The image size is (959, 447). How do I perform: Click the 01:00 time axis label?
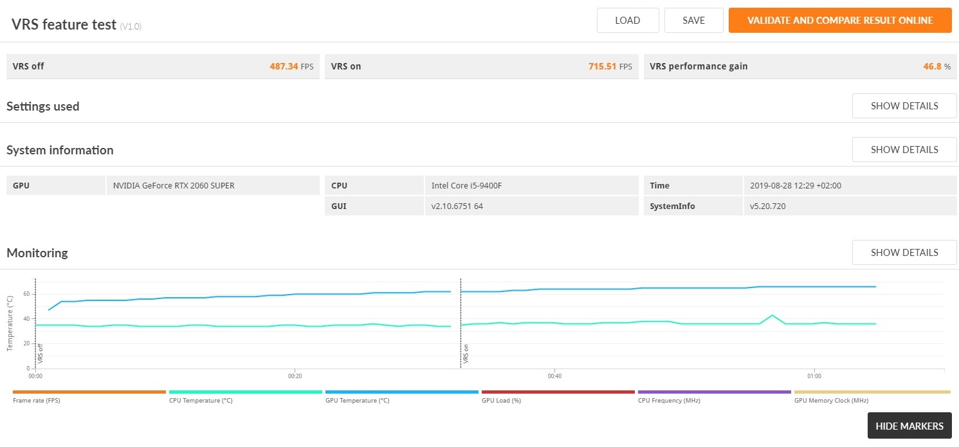point(814,376)
